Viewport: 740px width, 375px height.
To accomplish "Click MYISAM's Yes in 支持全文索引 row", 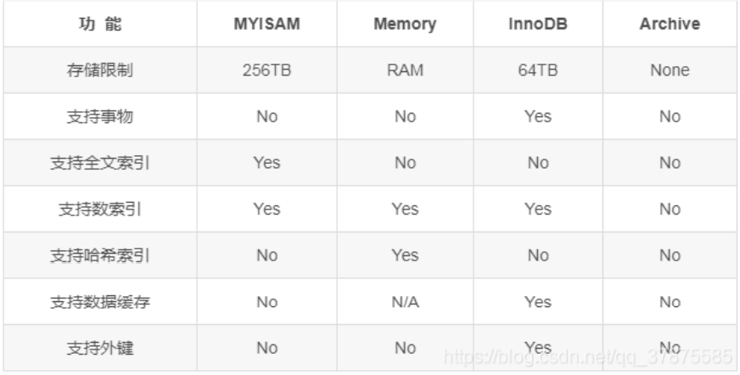I will pyautogui.click(x=266, y=162).
